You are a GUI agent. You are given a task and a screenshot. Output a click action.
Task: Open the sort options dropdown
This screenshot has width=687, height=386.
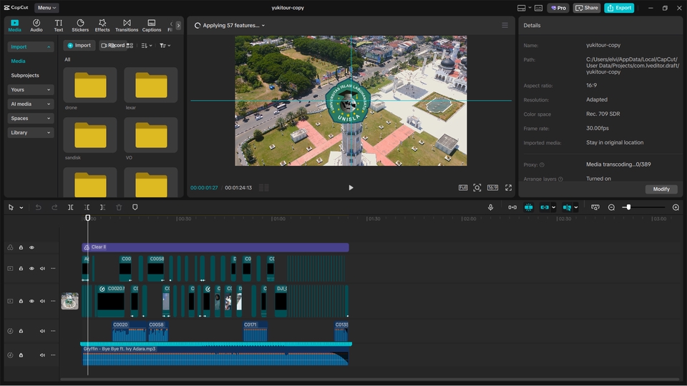147,46
